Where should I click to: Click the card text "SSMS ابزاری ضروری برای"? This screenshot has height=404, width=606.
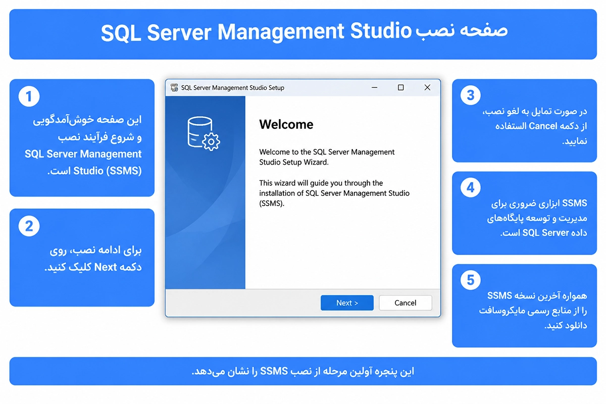tap(537, 218)
